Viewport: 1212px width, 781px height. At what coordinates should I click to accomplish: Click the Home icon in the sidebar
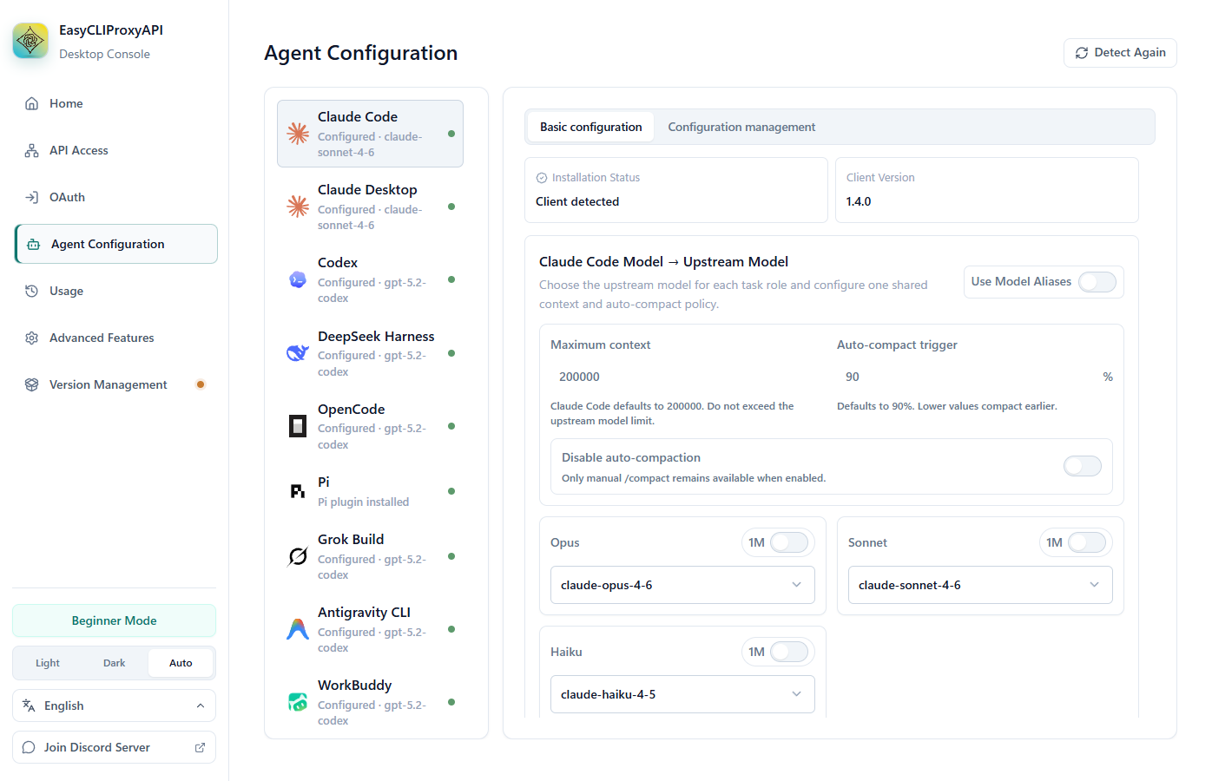(x=32, y=103)
